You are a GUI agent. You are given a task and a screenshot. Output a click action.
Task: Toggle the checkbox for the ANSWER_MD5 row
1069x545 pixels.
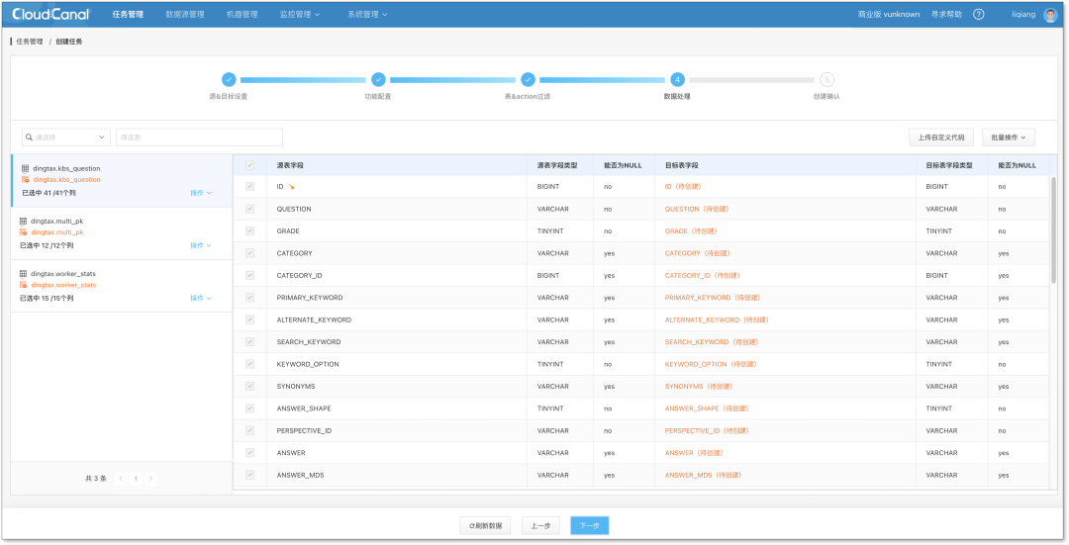click(x=250, y=475)
